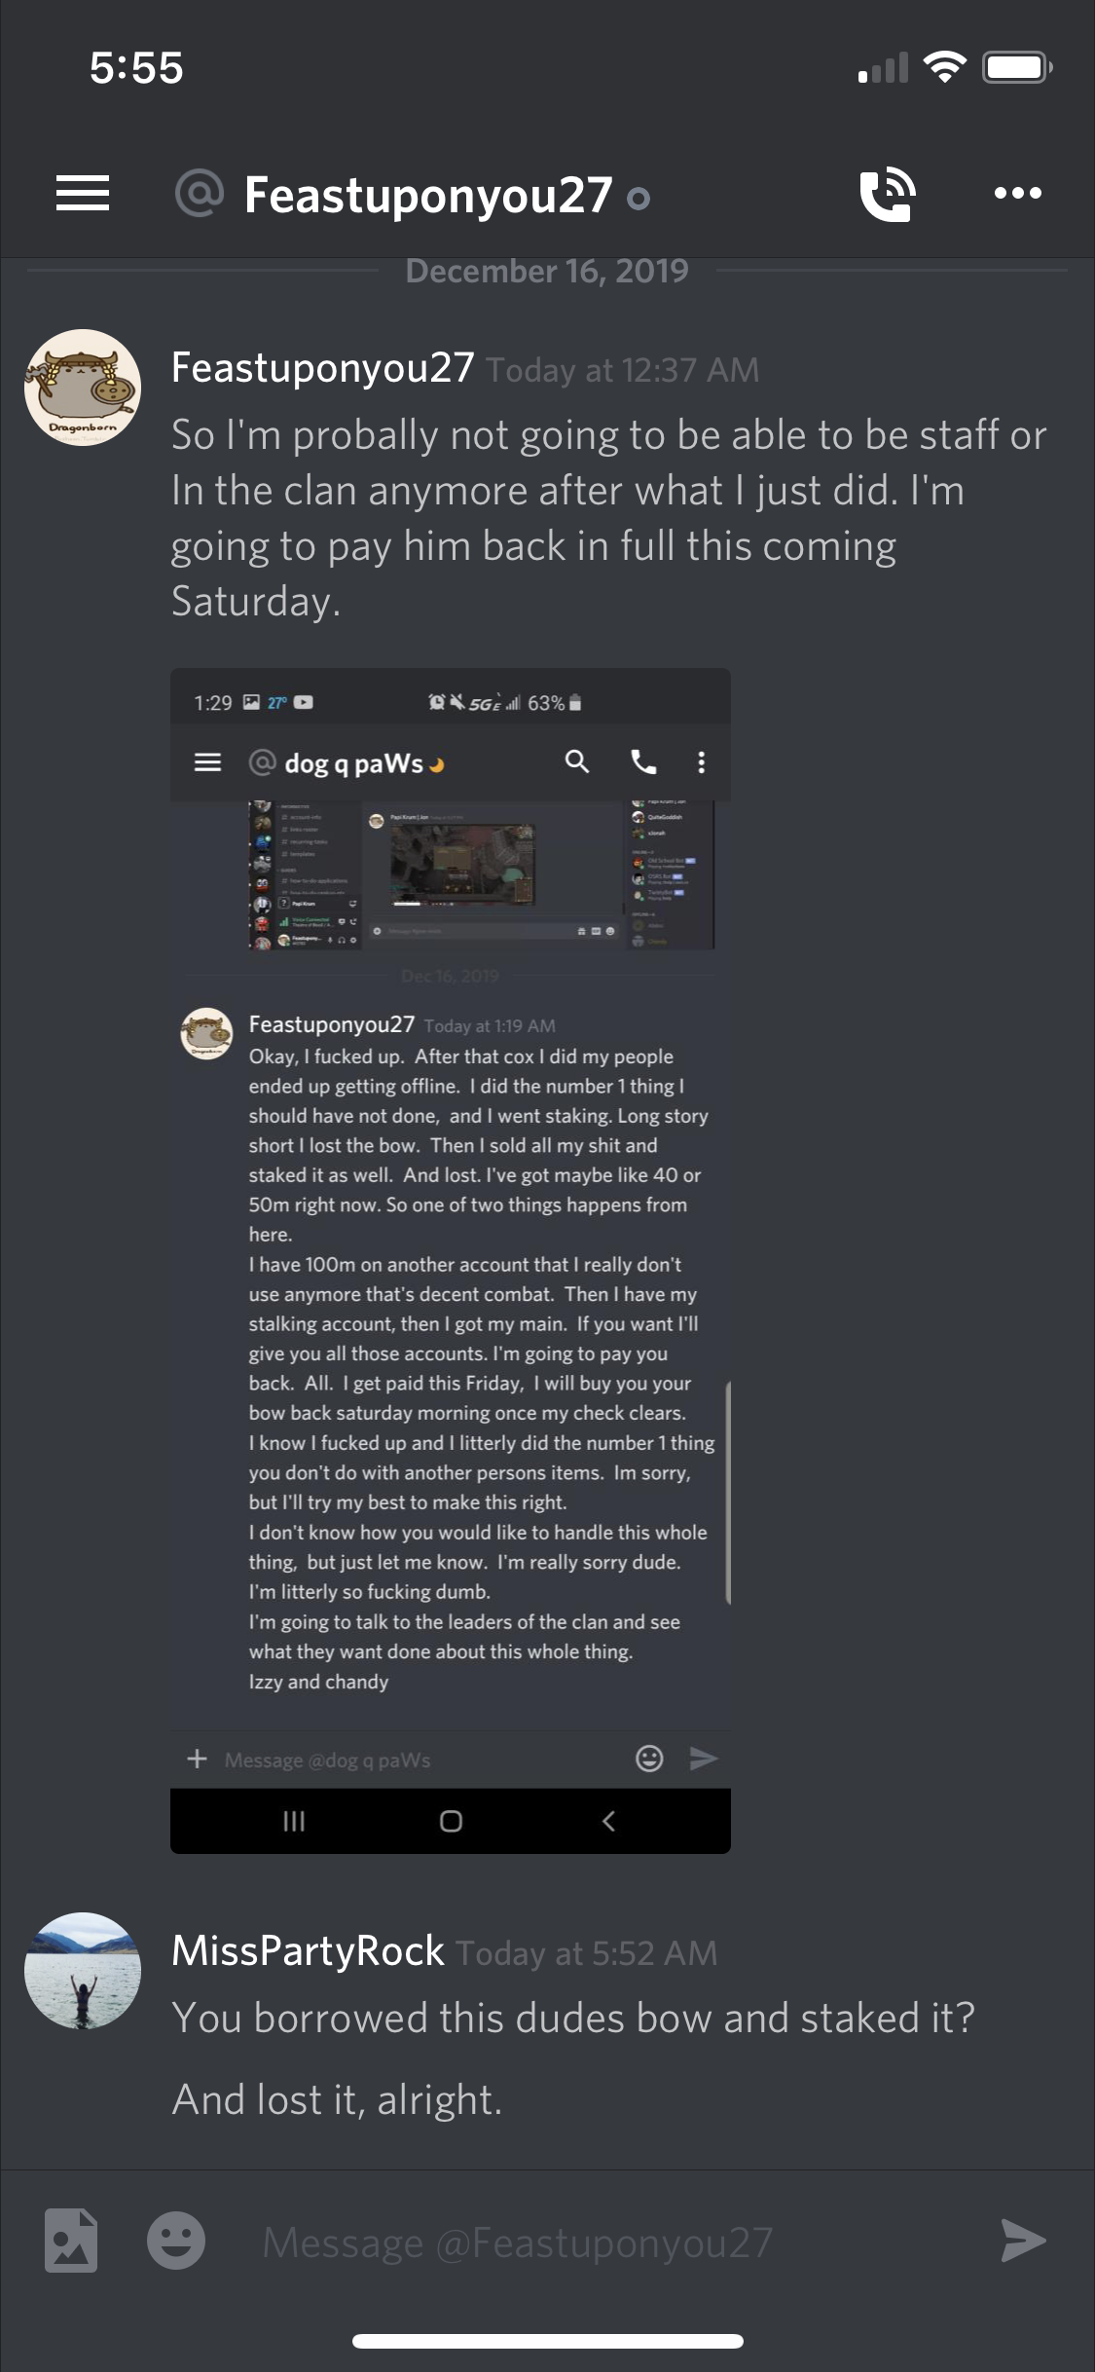
Task: Start a voice call with Feastuponyou27
Action: tap(888, 194)
